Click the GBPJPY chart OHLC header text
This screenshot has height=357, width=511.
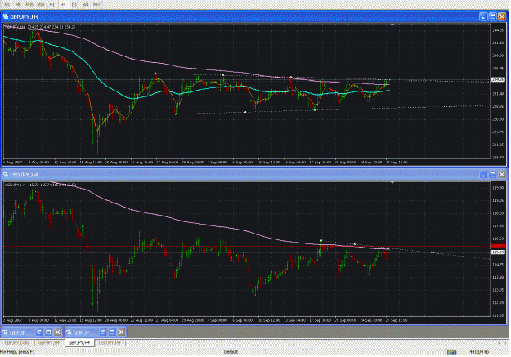pyautogui.click(x=40, y=27)
